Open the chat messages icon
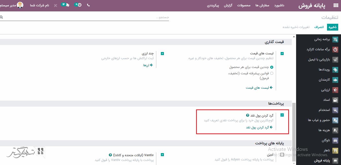The image size is (341, 165). (67, 5)
